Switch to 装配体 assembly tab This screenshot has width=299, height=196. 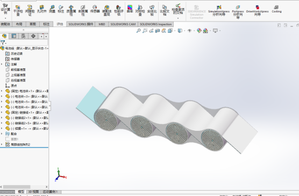[5, 24]
